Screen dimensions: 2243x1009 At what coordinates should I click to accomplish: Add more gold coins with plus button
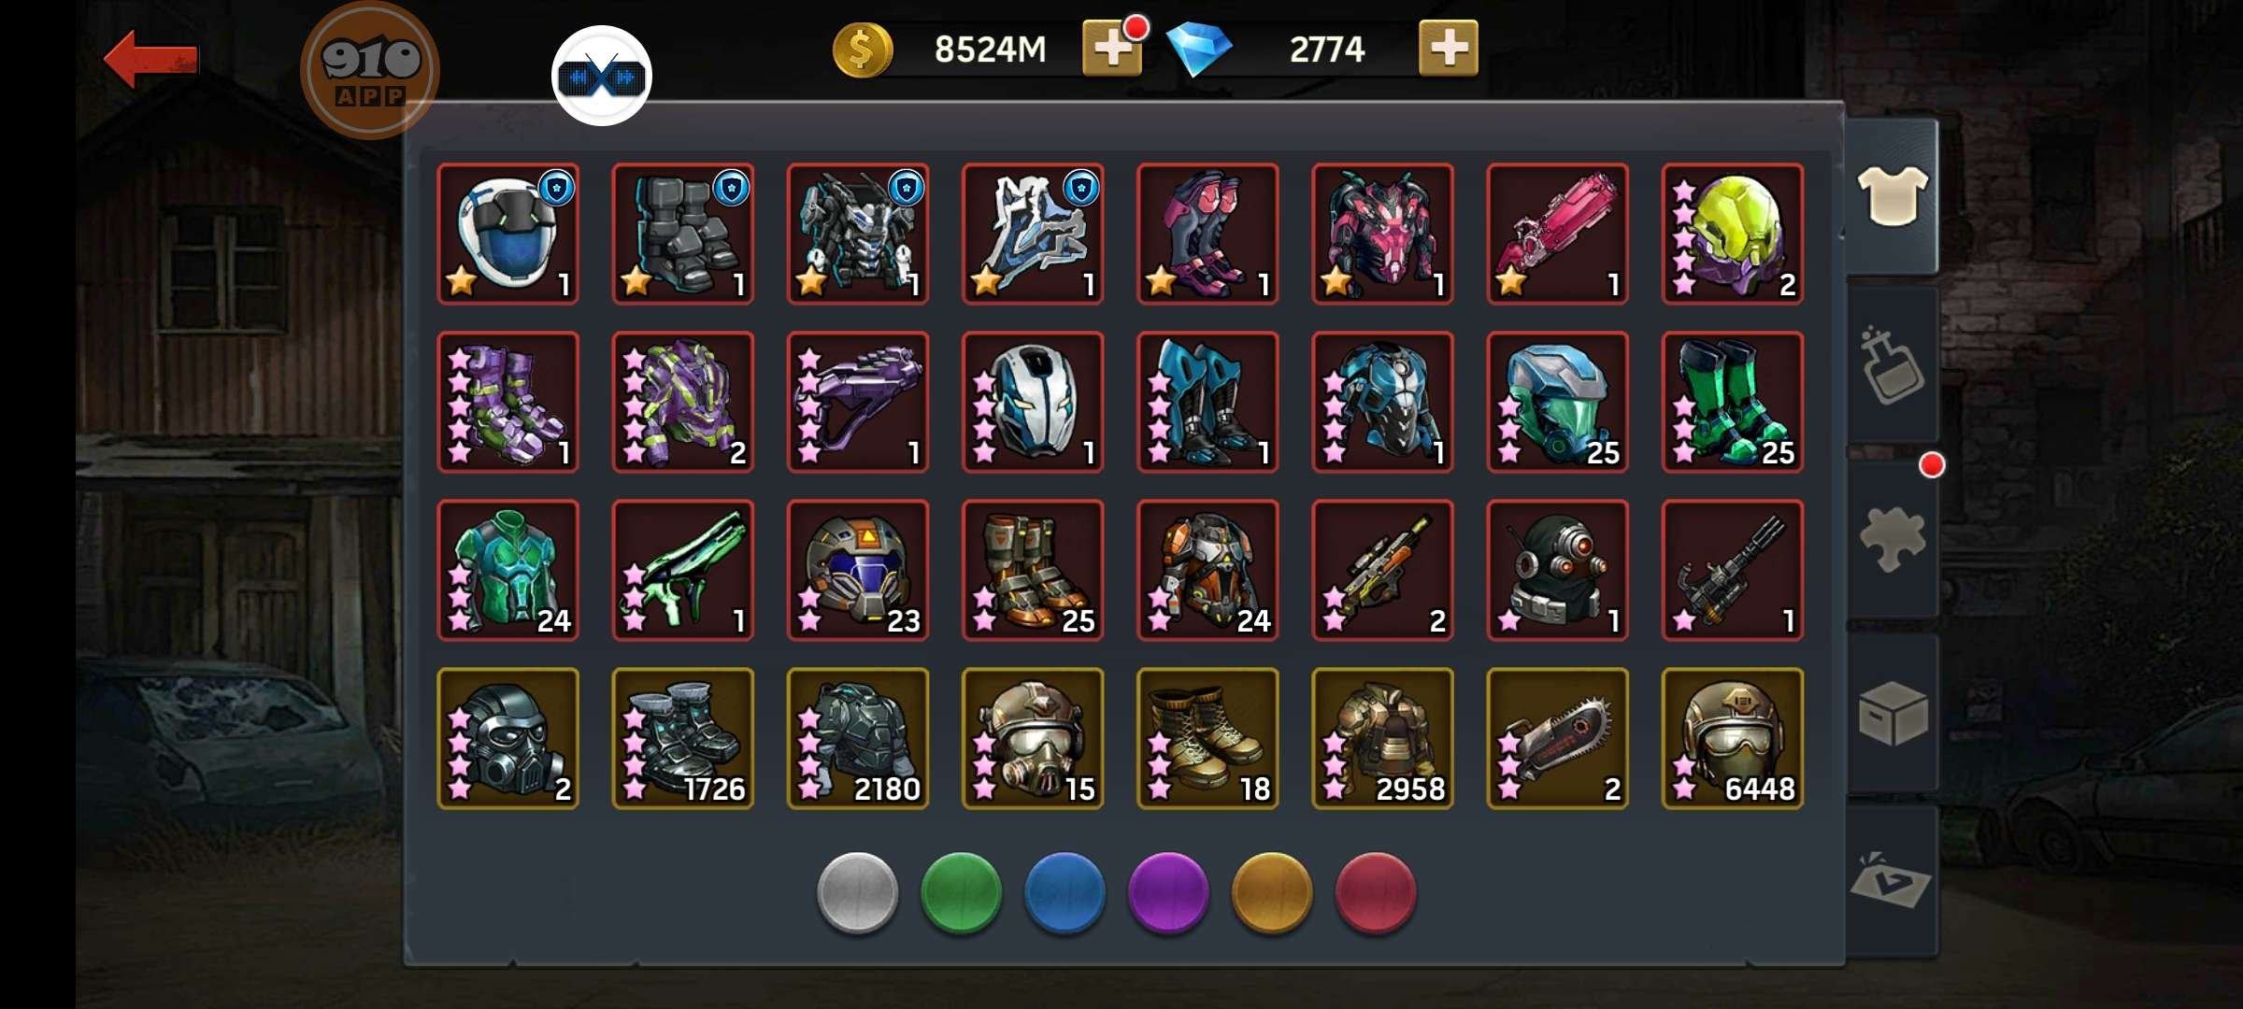[x=1112, y=48]
